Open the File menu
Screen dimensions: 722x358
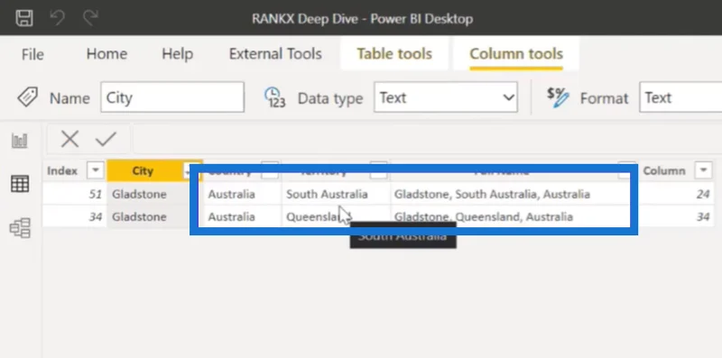tap(32, 54)
